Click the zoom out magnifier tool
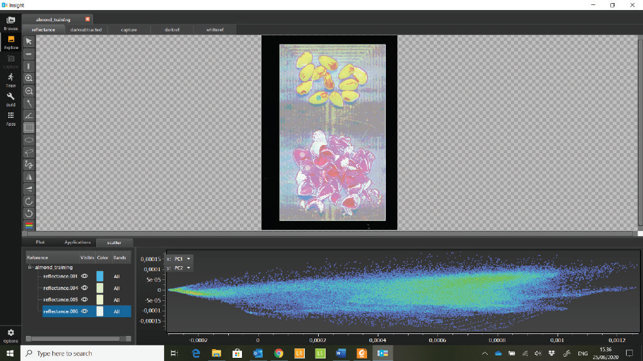Screen dimensions: 643x361 [29, 90]
